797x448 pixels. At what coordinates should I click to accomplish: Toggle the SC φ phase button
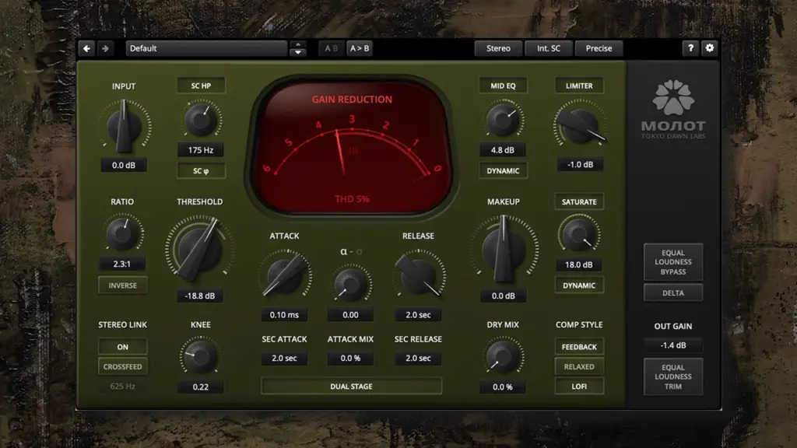point(201,171)
